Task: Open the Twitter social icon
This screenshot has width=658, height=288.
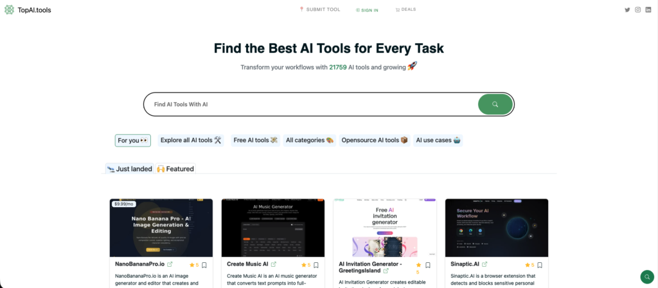Action: 627,10
